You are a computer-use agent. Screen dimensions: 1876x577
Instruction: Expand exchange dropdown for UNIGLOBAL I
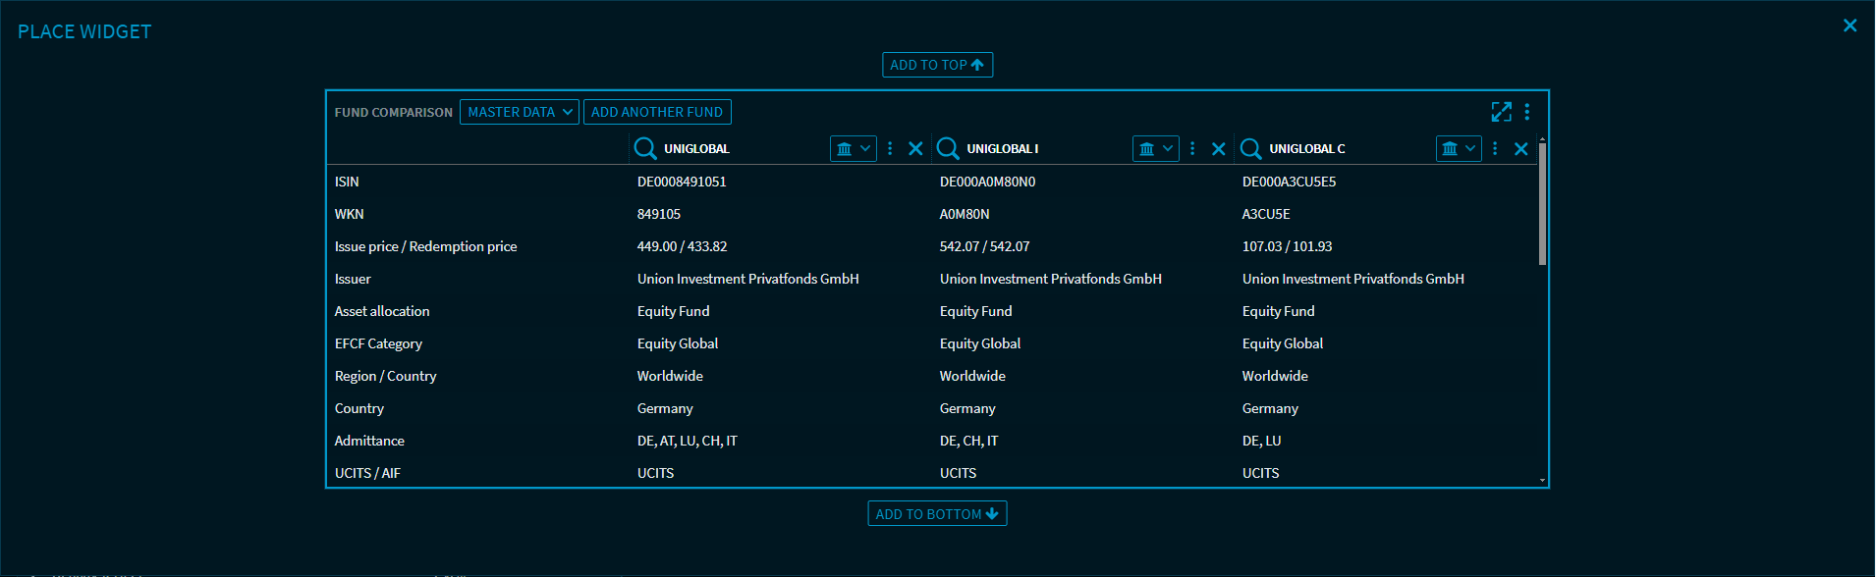coord(1156,149)
